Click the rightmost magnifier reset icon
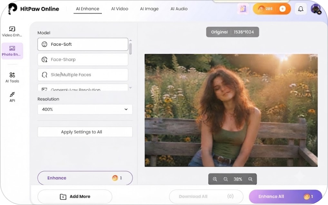 (x=250, y=179)
